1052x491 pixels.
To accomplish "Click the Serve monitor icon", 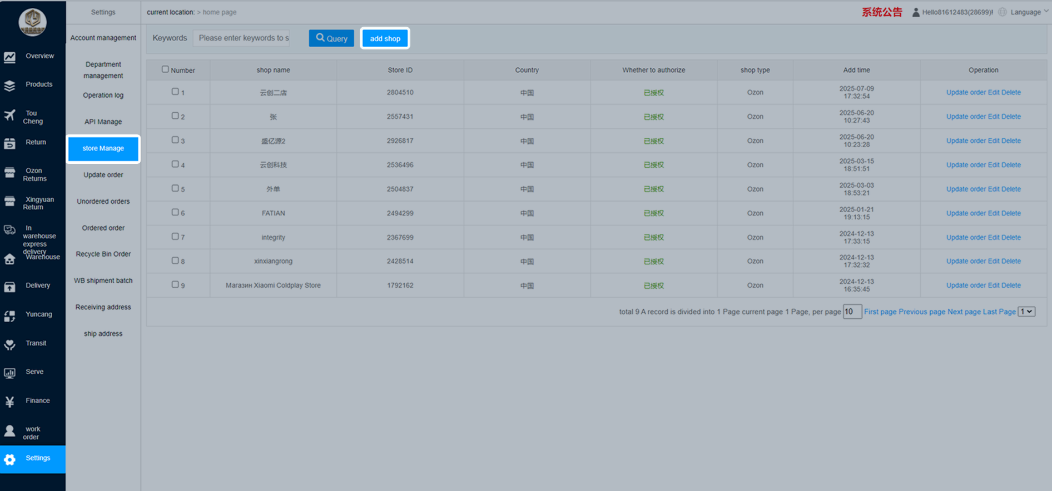I will 9,373.
